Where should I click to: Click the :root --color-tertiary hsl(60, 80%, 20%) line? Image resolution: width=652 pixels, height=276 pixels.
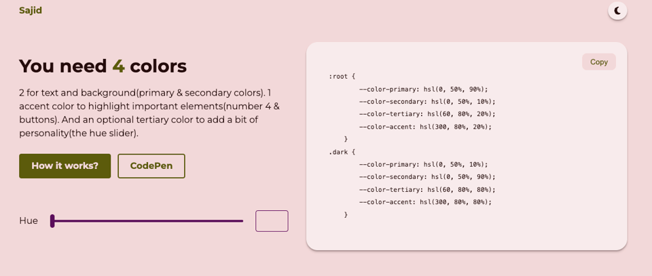click(427, 114)
